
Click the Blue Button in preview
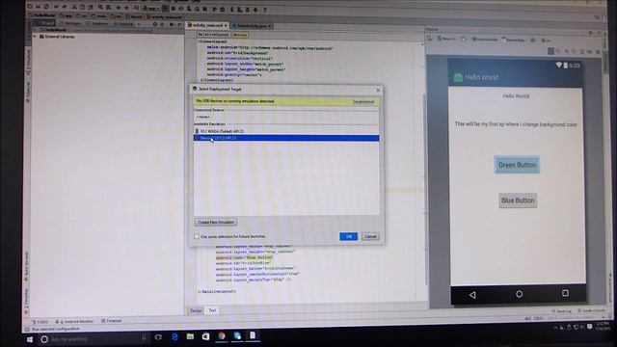click(x=518, y=200)
